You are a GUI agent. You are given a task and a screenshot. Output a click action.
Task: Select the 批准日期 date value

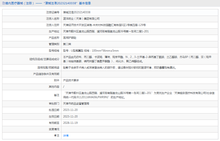[x=70, y=110]
